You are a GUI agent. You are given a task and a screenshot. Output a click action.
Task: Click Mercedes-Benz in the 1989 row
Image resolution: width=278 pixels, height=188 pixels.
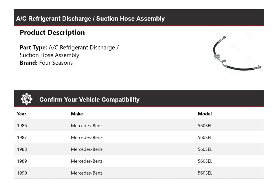[87, 161]
